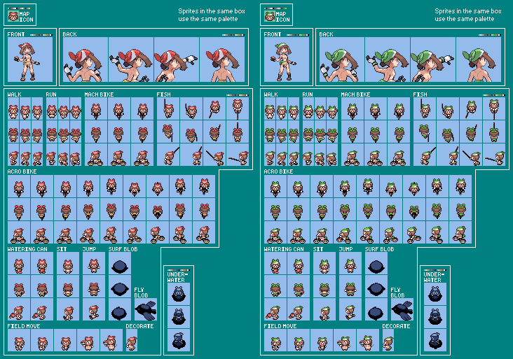Click the 'RUN' label on red sheet
This screenshot has width=513, height=359.
coord(51,94)
